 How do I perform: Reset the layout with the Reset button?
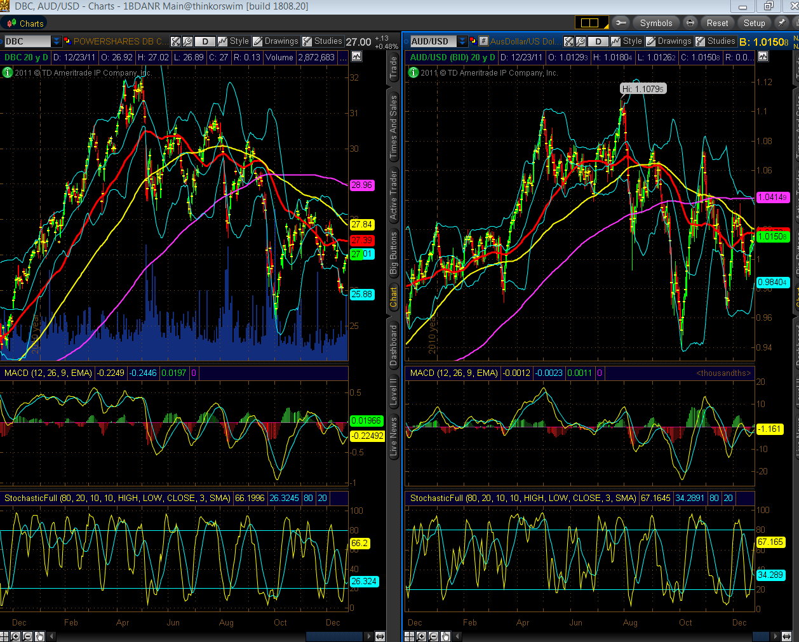[x=717, y=23]
